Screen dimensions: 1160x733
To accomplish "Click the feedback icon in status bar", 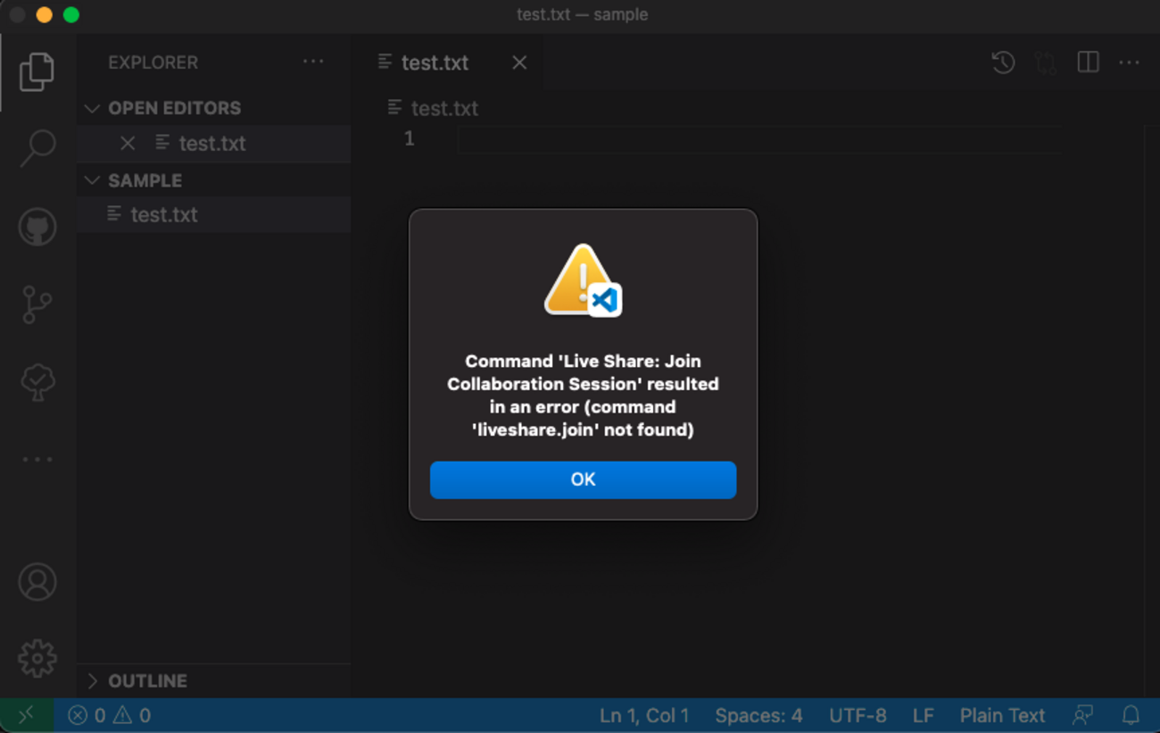I will [x=1083, y=715].
